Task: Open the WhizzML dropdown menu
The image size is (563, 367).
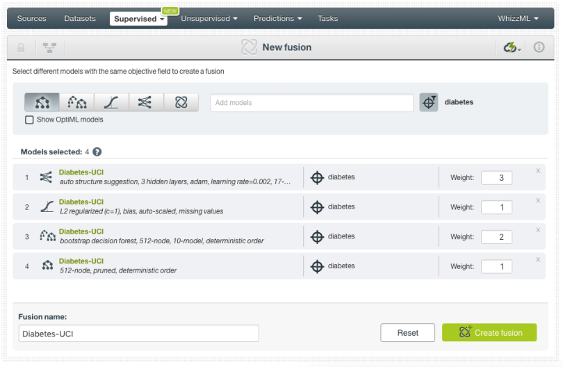Action: pos(518,18)
